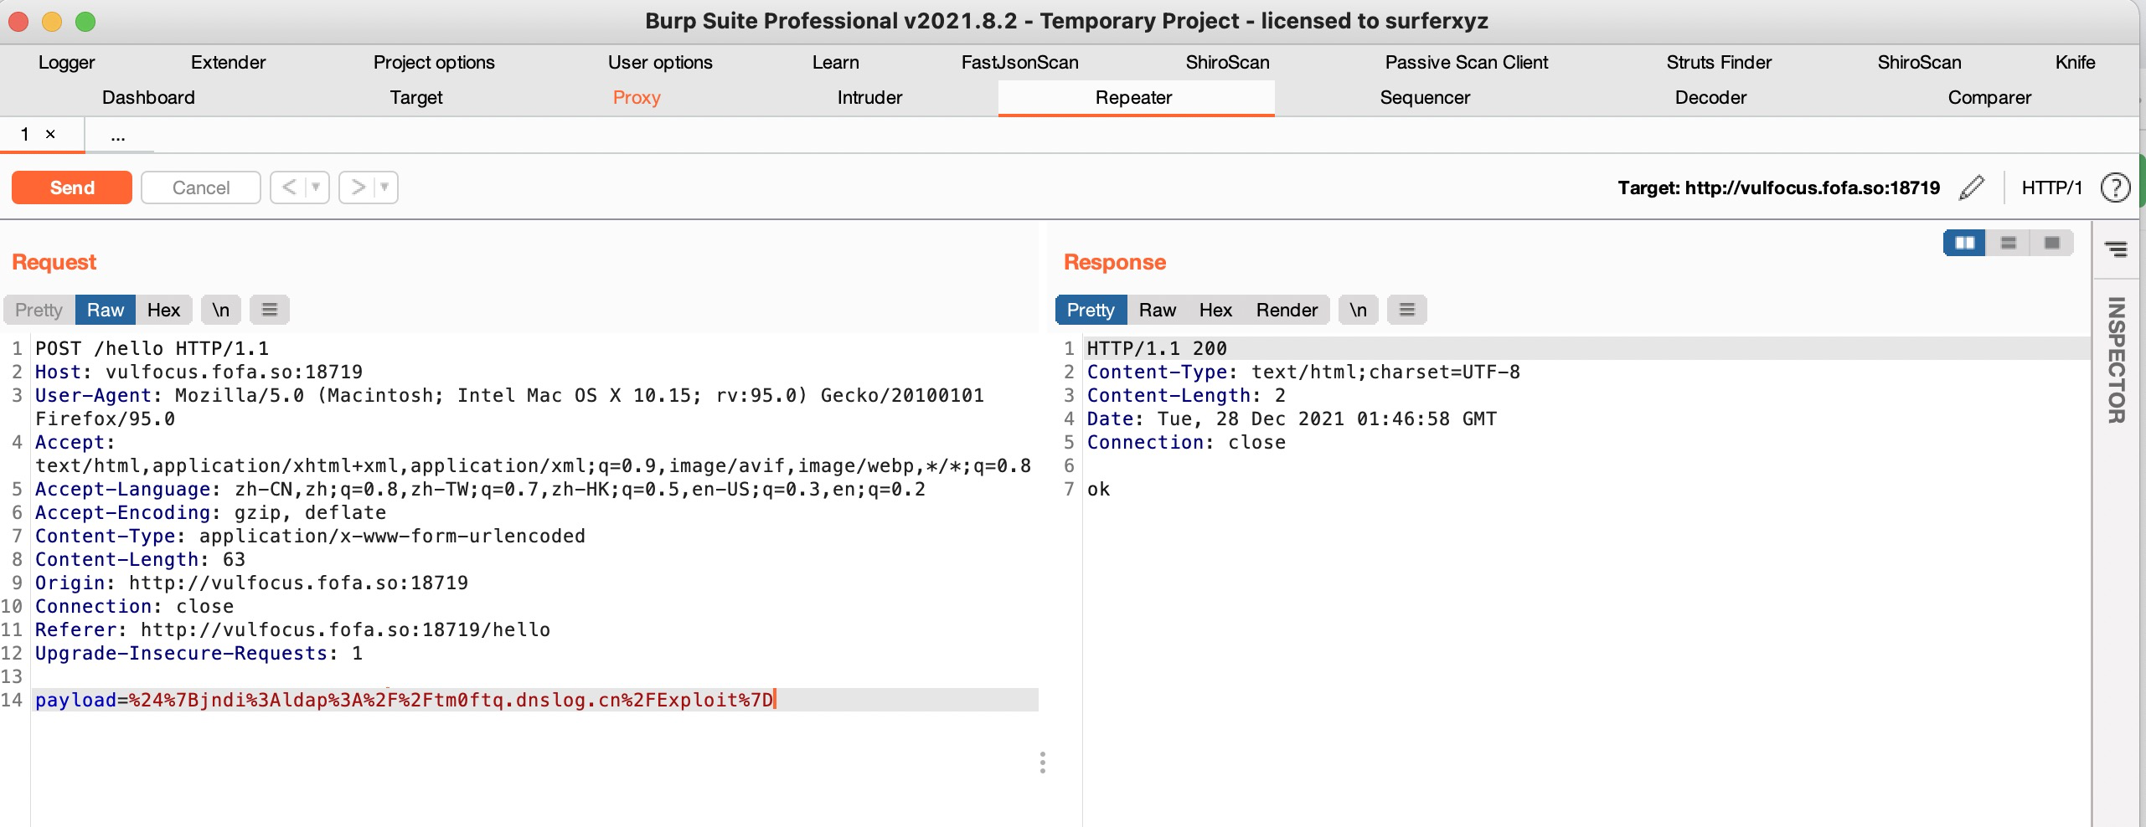The height and width of the screenshot is (827, 2146).
Task: Open the Response hamburger options menu
Action: click(1407, 310)
